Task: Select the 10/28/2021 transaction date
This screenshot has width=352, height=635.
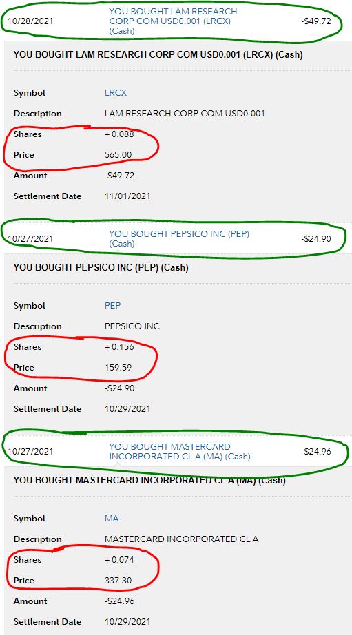Action: tap(30, 21)
